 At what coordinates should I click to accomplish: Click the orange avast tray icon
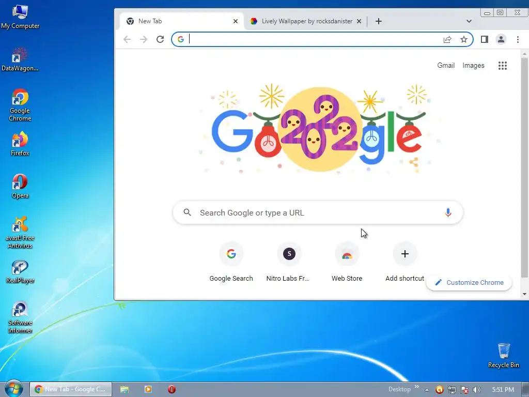(439, 390)
